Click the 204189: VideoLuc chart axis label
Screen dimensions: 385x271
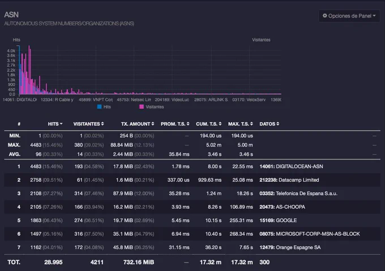172,100
